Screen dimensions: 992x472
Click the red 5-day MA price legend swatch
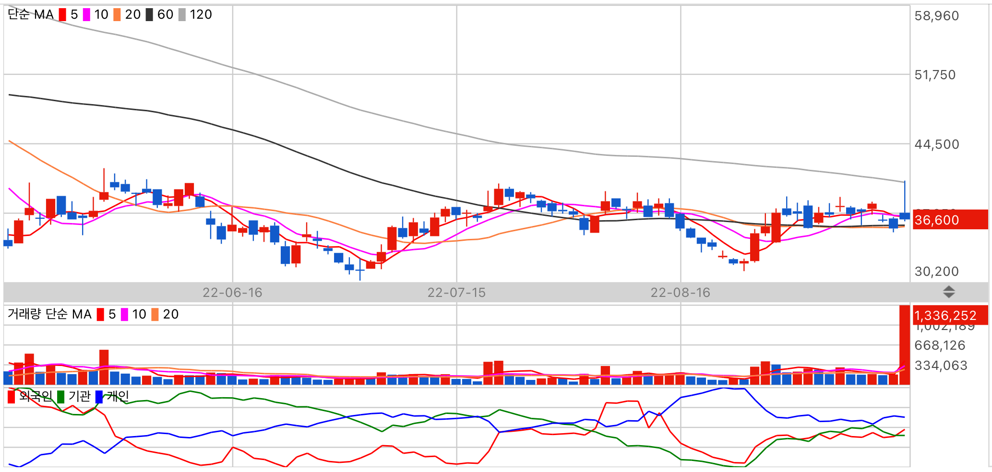click(x=62, y=15)
